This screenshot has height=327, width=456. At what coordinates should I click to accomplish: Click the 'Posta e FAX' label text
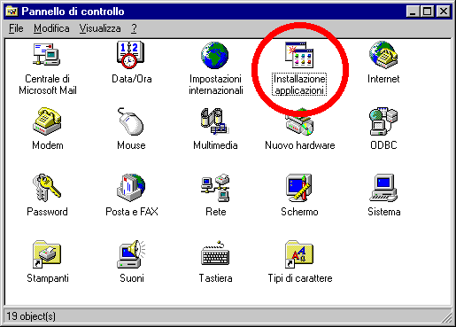pyautogui.click(x=132, y=212)
